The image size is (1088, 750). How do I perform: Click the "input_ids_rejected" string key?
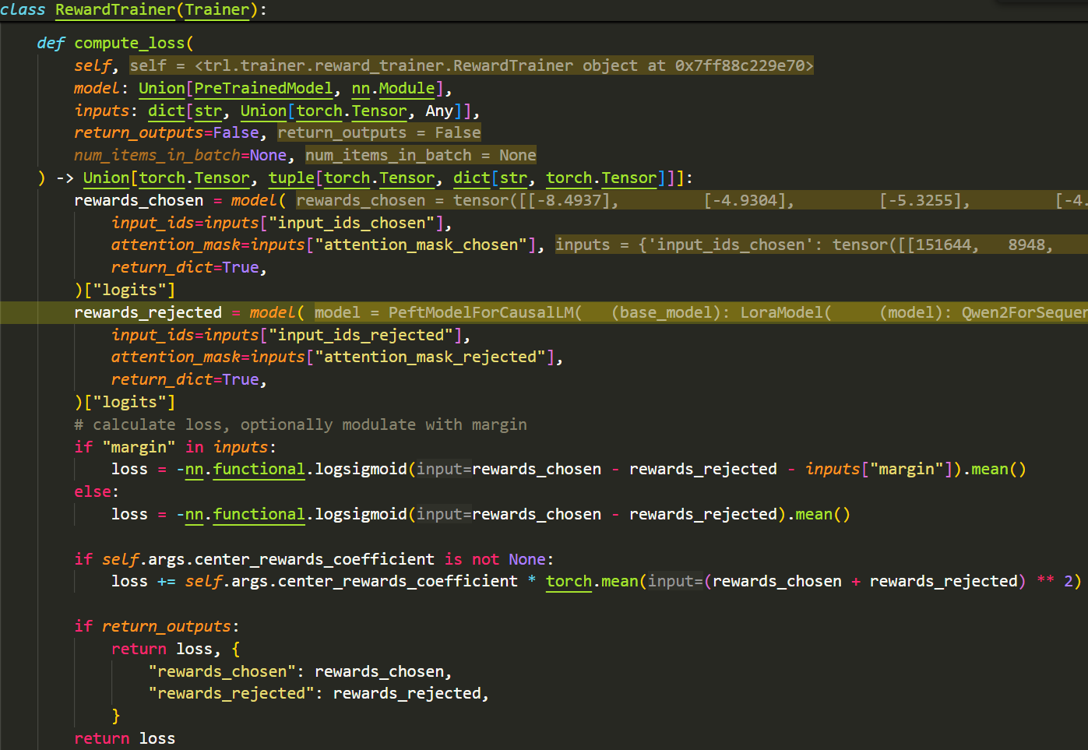(361, 335)
